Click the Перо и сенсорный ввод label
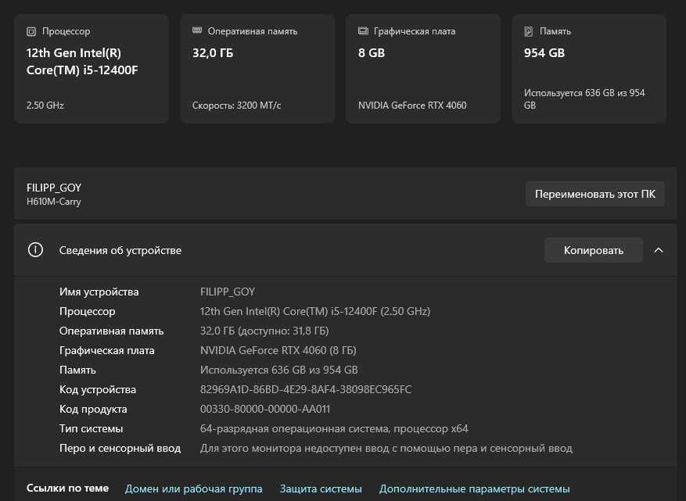This screenshot has height=501, width=686. [120, 449]
